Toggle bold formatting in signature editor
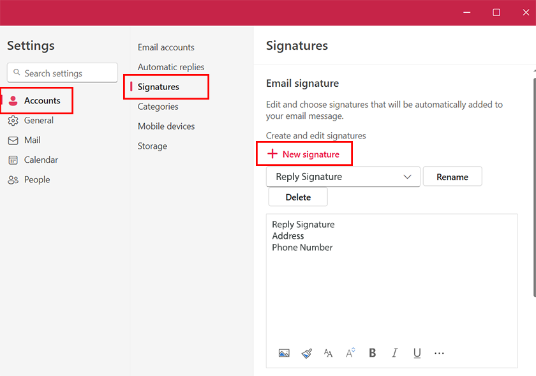Image resolution: width=536 pixels, height=376 pixels. (373, 353)
